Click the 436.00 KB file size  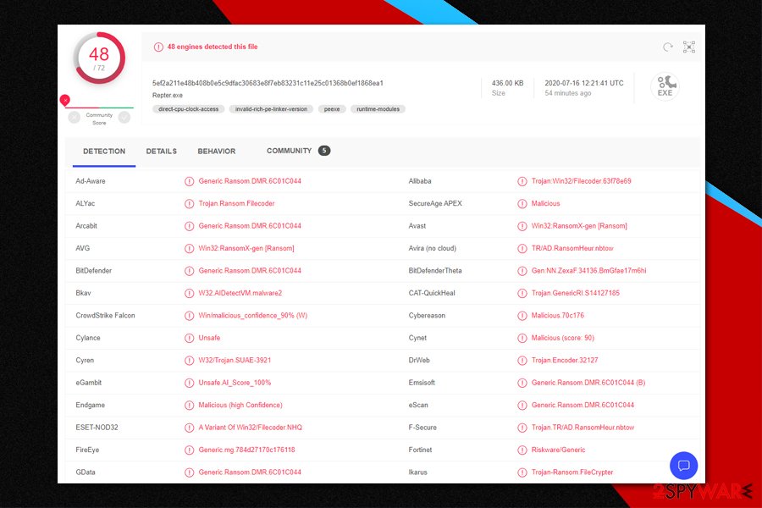coord(507,83)
